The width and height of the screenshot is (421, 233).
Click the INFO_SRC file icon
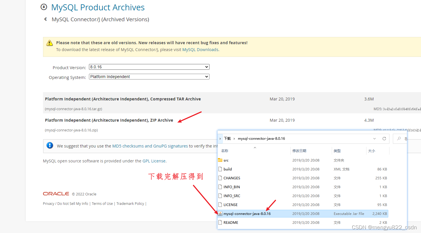click(220, 196)
